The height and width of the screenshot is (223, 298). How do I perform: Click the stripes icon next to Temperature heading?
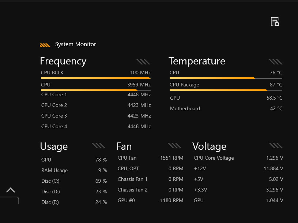pos(275,62)
